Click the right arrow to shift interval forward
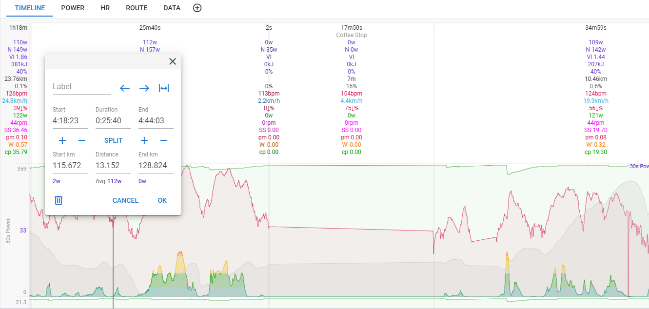The width and height of the screenshot is (649, 309). [144, 88]
